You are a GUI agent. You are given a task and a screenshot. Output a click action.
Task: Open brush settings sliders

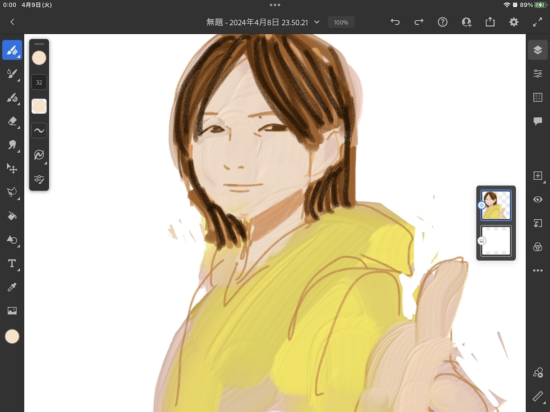click(39, 179)
